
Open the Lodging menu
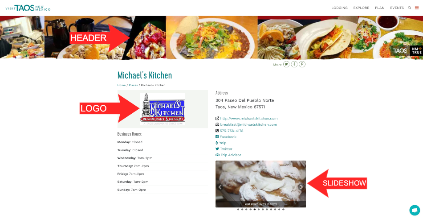click(x=339, y=8)
